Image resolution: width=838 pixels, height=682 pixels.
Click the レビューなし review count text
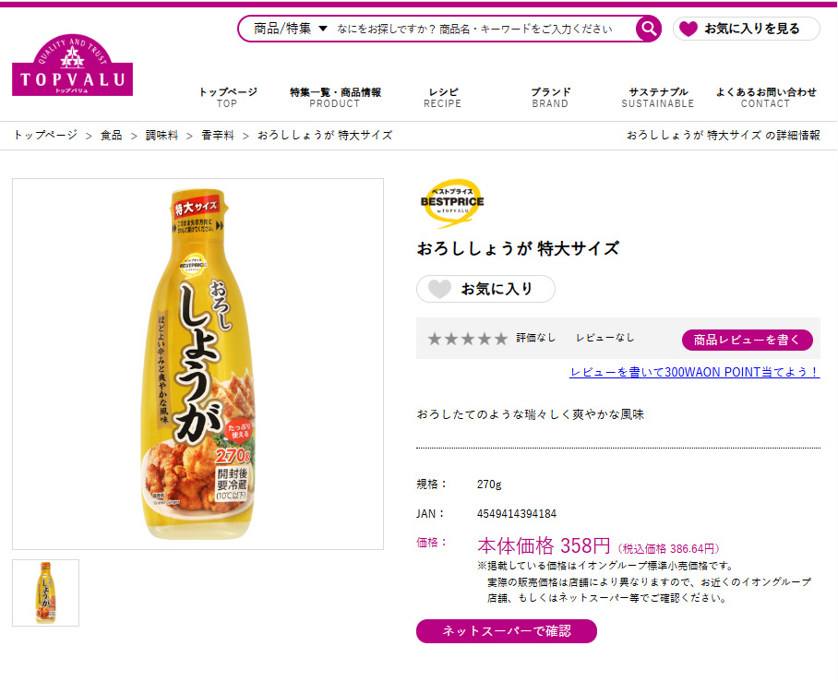[605, 338]
